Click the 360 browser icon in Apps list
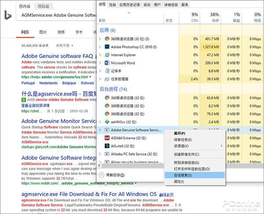The height and width of the screenshot is (214, 264). click(107, 39)
